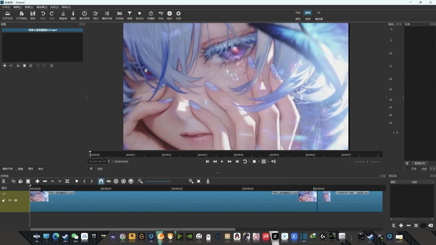The image size is (436, 245).
Task: Toggle lock on track V1
Action: 4,200
